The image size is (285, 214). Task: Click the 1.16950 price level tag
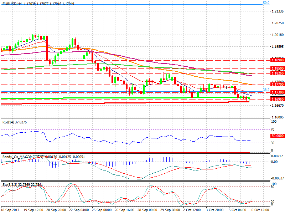277,100
